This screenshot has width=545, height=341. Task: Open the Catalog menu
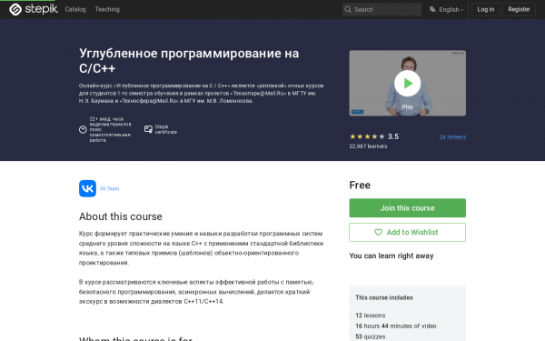(x=75, y=9)
